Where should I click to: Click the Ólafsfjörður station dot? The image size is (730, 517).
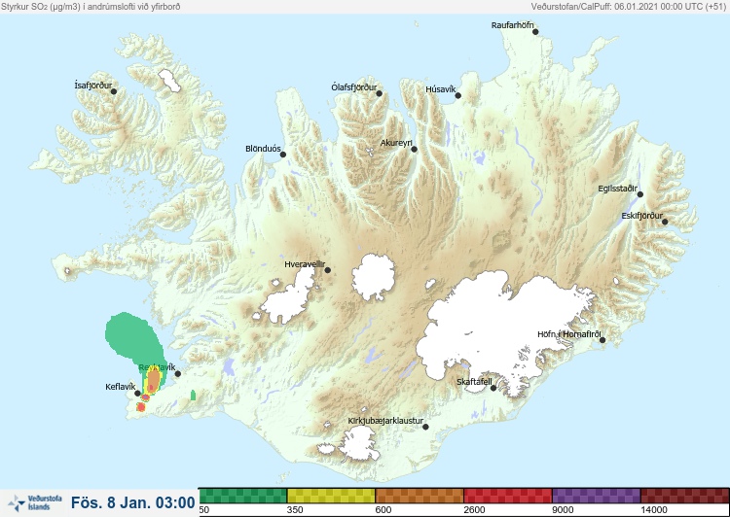point(379,93)
